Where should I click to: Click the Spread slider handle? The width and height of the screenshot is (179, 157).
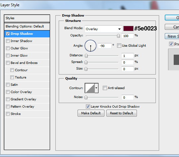click(x=86, y=62)
